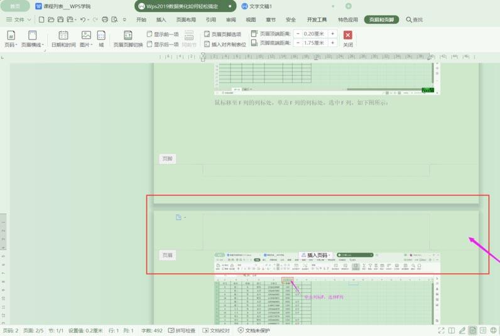Increase 页脚底端距离 footer bottom distance
The image size is (500, 336).
[332, 43]
